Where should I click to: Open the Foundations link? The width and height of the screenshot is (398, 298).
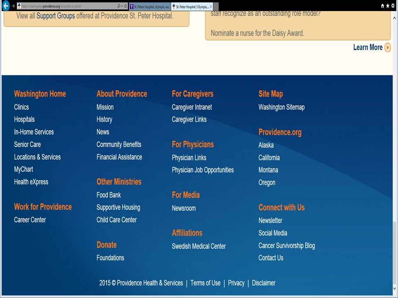[x=110, y=258]
